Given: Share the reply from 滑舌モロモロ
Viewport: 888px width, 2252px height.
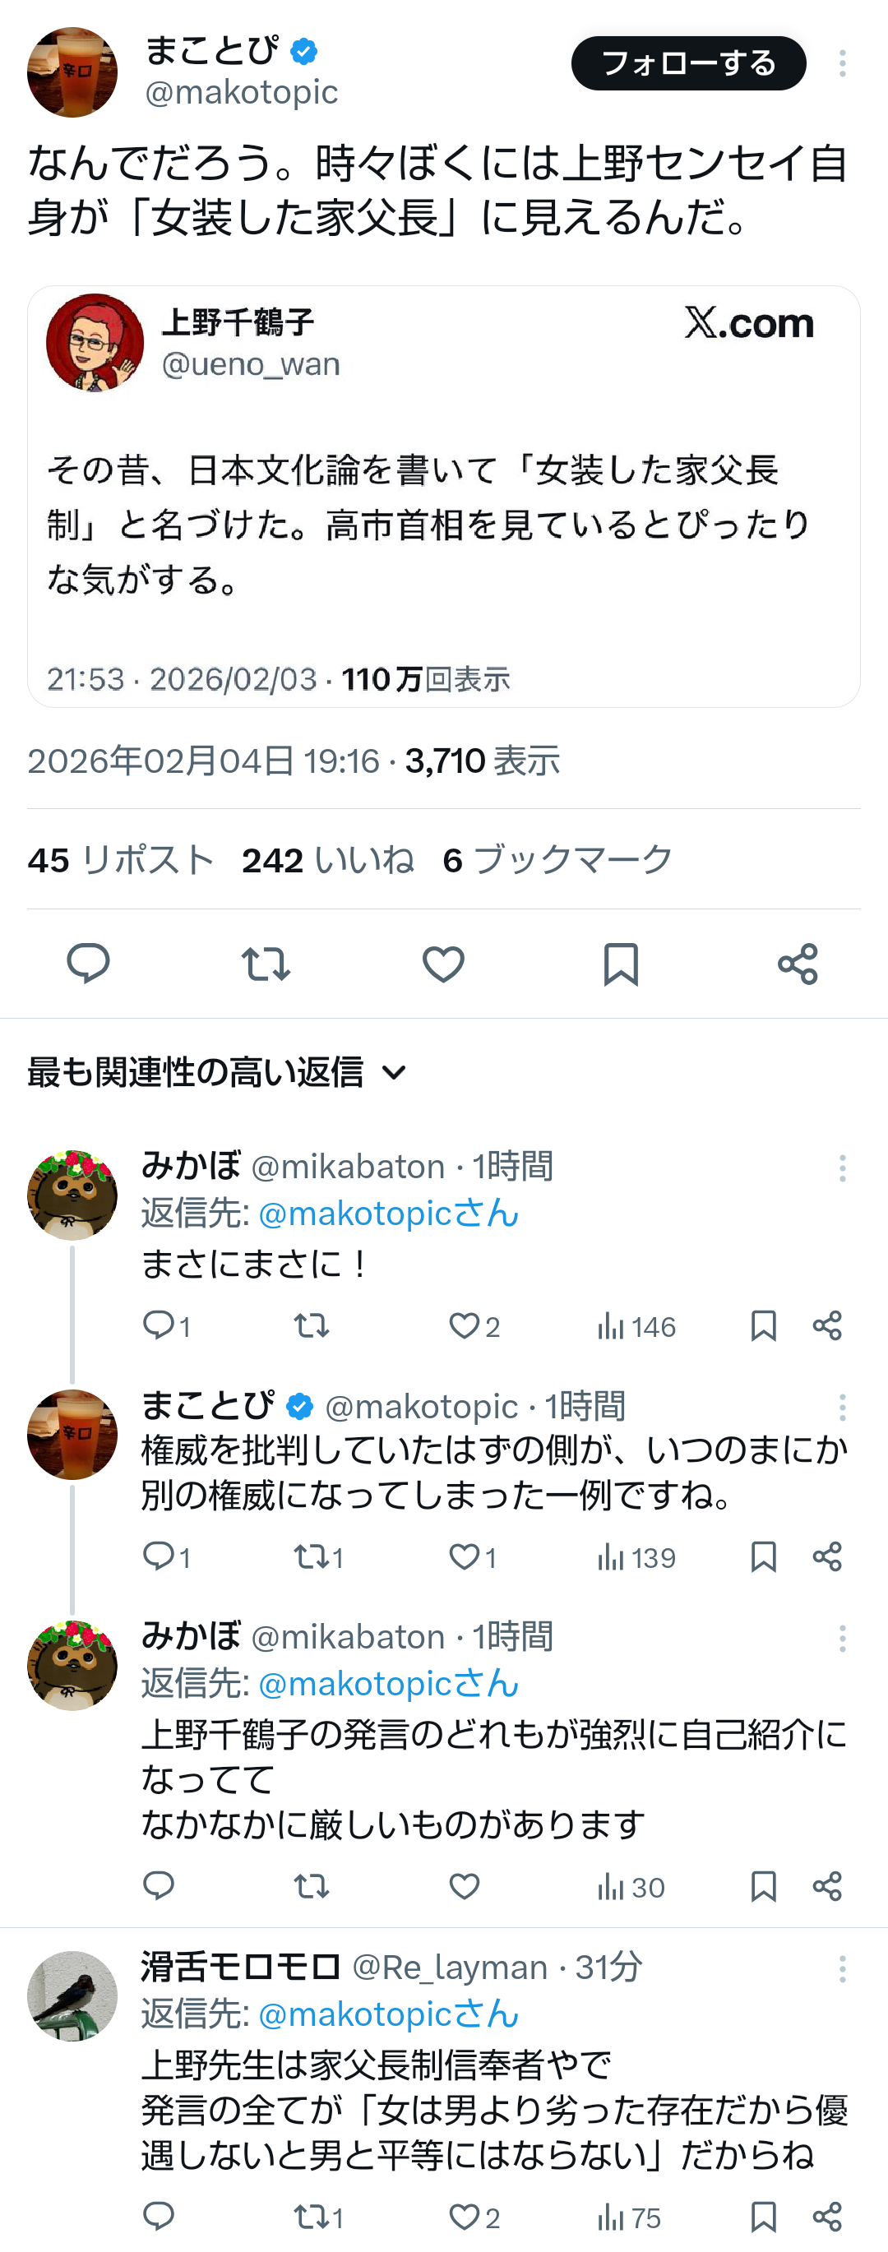Looking at the screenshot, I should 827,2217.
